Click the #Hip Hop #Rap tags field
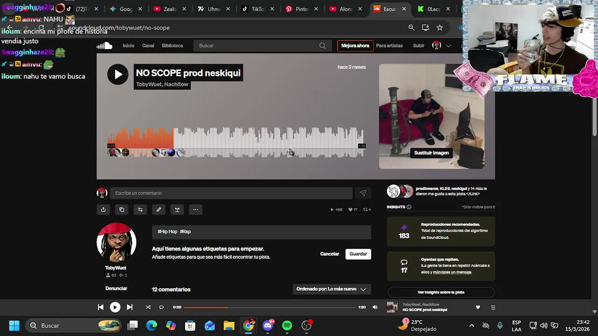Image resolution: width=598 pixels, height=336 pixels. [262, 232]
